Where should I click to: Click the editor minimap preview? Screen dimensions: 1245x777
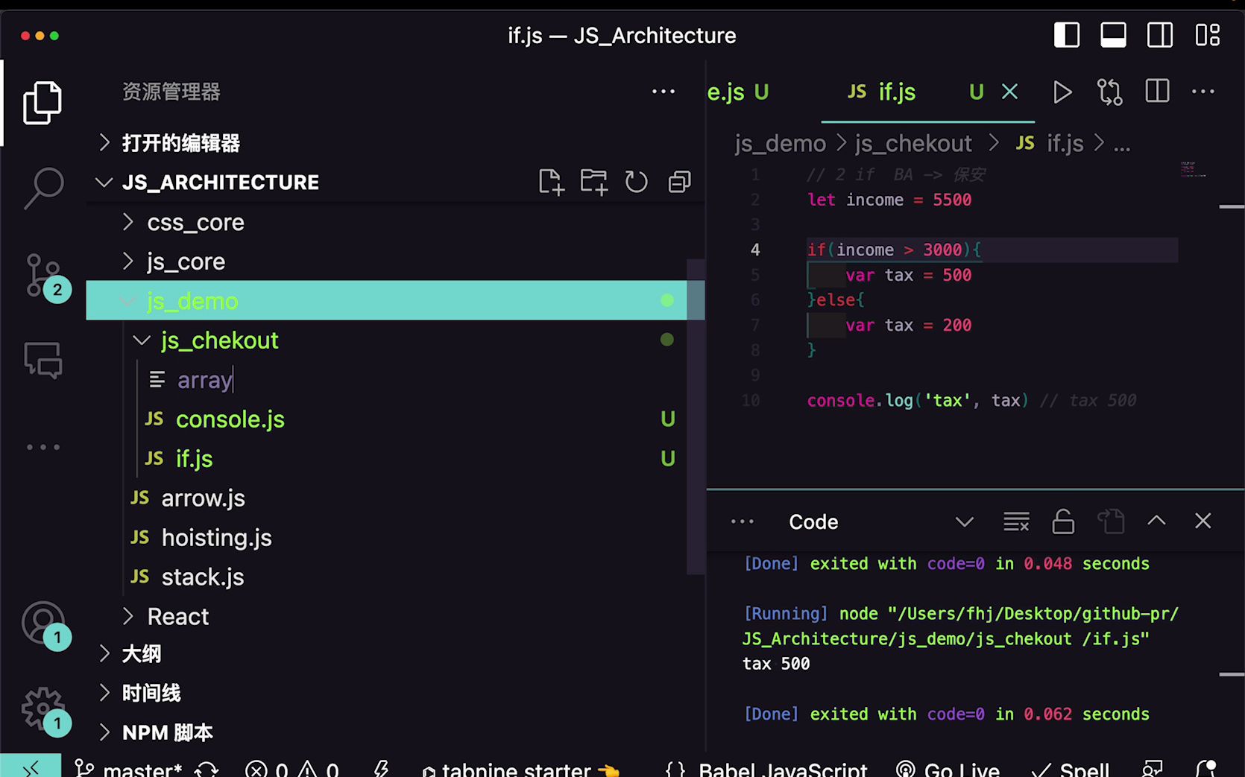[x=1192, y=170]
